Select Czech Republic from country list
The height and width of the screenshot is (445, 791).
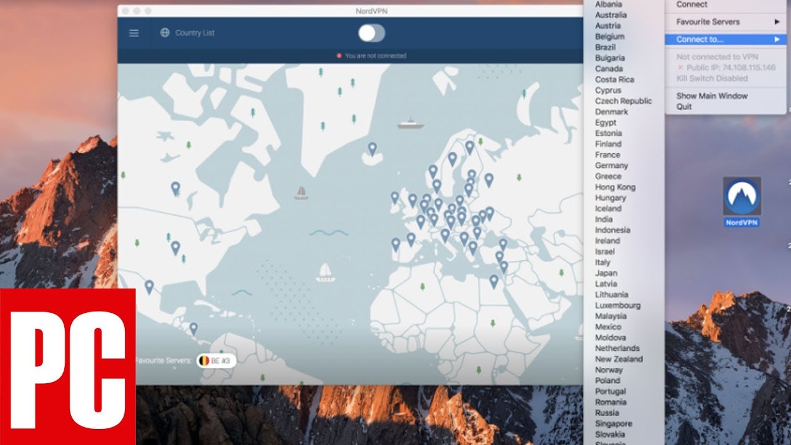(624, 101)
